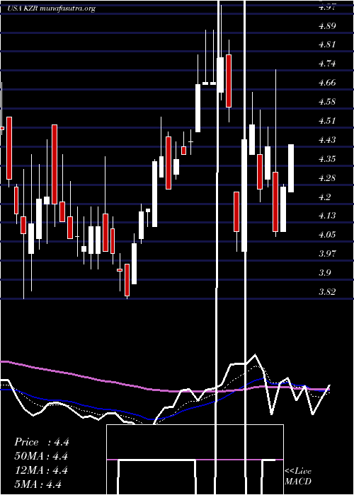Screen dimensions: 354x495
Task: Select the 4.05 price level label
Action: point(327,235)
